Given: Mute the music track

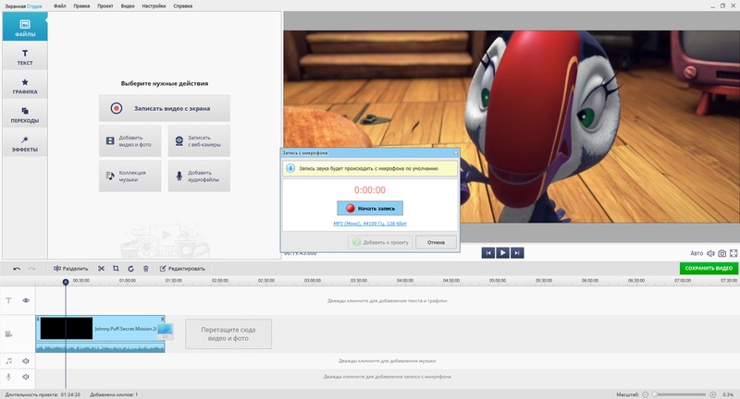Looking at the screenshot, I should click(x=26, y=361).
